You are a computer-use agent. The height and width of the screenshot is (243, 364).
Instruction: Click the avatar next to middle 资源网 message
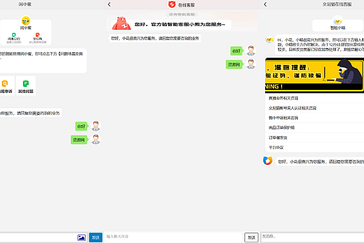251,64
